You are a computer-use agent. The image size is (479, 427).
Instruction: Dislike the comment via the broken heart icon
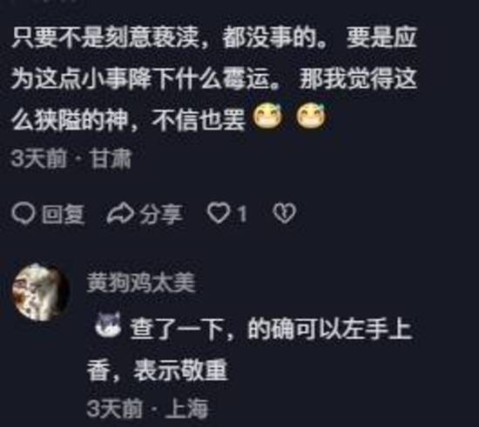click(285, 213)
